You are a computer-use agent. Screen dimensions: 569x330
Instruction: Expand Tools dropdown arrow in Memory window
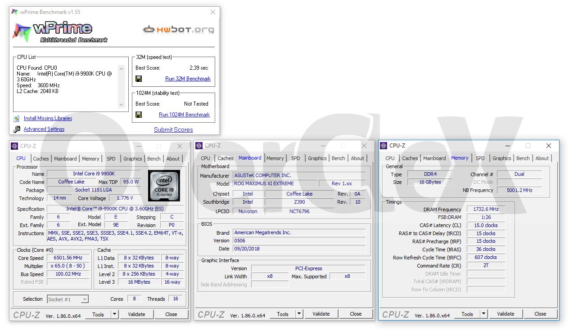pyautogui.click(x=484, y=314)
